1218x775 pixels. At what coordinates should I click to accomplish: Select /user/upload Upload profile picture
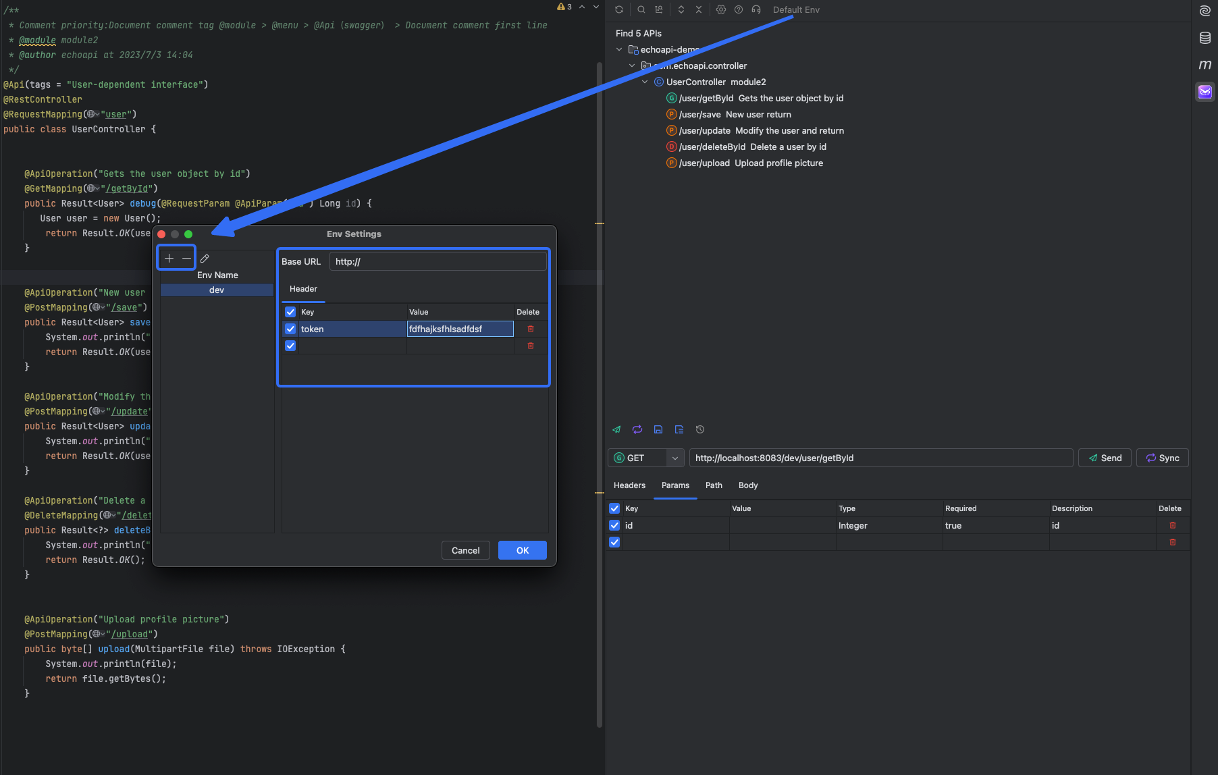coord(745,163)
